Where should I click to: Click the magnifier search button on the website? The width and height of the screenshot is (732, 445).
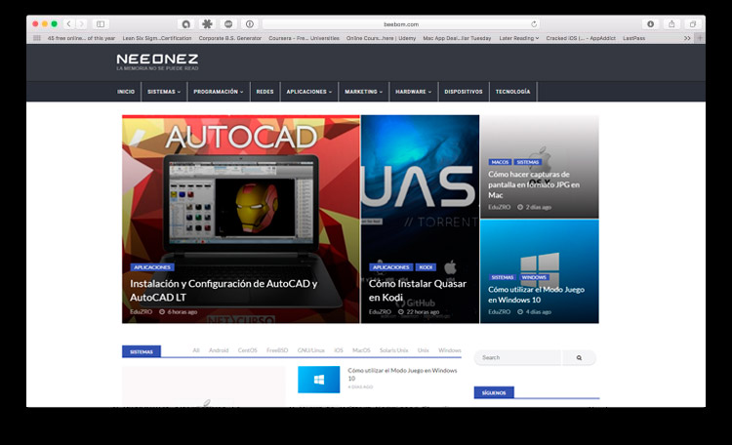[579, 358]
